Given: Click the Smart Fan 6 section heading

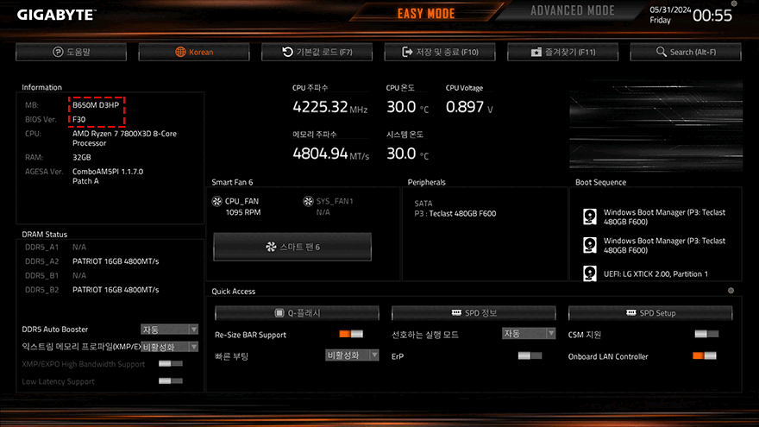Looking at the screenshot, I should click(232, 182).
